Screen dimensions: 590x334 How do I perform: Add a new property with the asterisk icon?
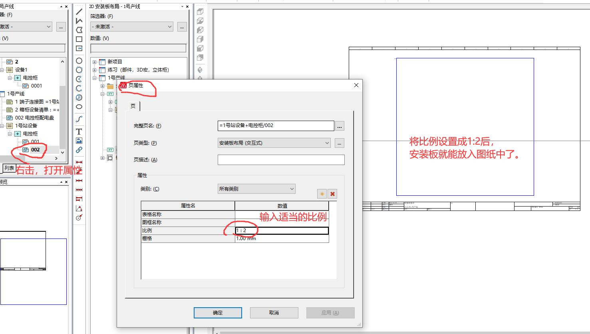point(322,193)
